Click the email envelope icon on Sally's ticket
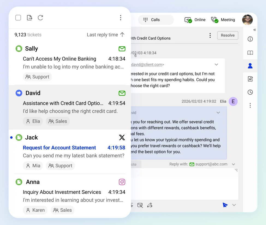This screenshot has height=225, width=266. click(122, 49)
